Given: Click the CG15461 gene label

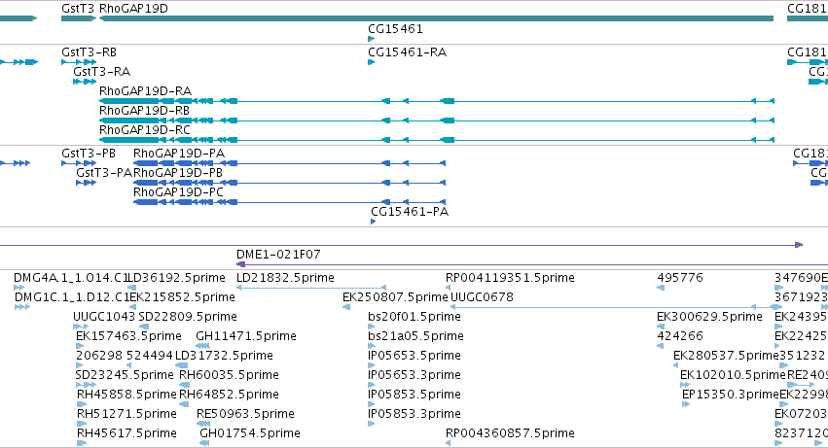Looking at the screenshot, I should pyautogui.click(x=396, y=29).
